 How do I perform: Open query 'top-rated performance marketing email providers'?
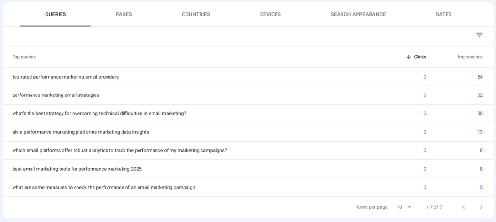65,77
